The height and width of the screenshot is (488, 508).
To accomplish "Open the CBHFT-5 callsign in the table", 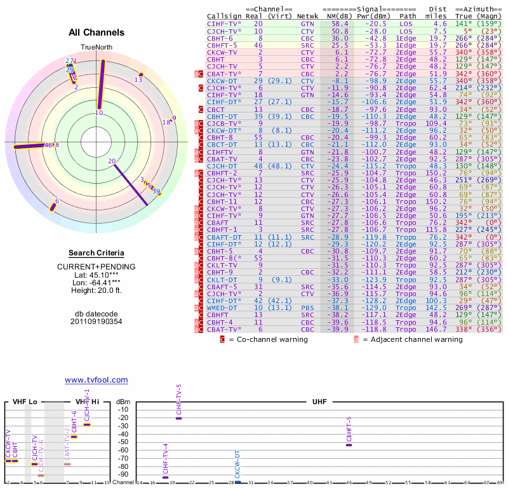I will (222, 46).
